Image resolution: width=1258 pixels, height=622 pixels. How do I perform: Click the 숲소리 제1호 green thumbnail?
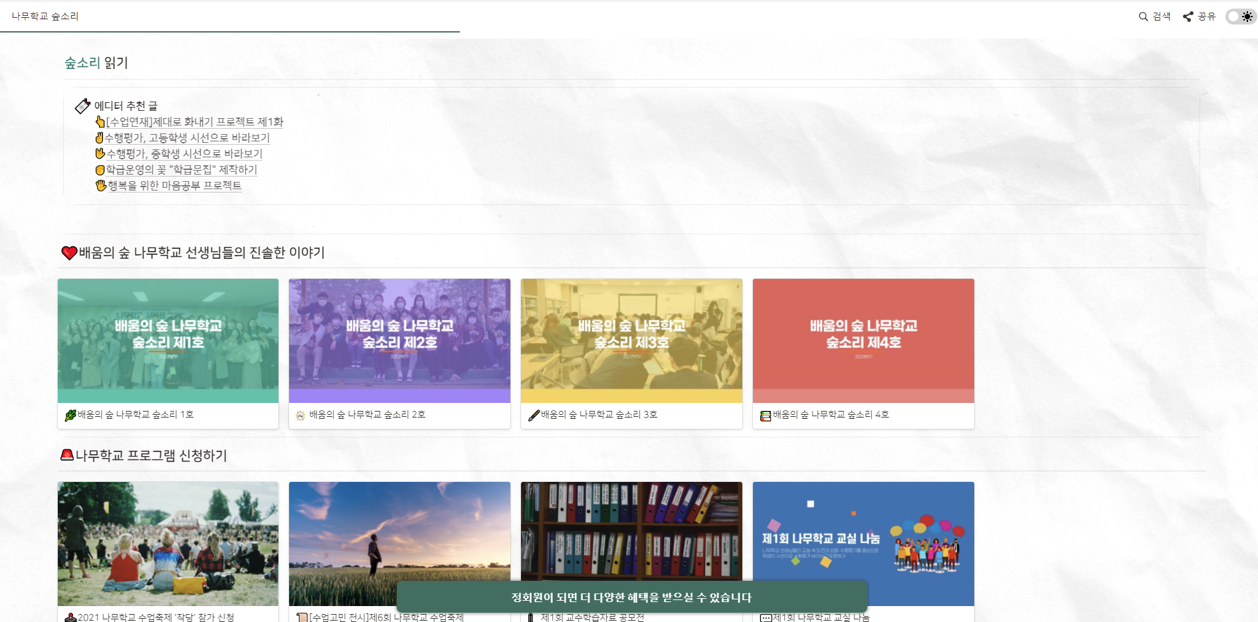tap(167, 340)
